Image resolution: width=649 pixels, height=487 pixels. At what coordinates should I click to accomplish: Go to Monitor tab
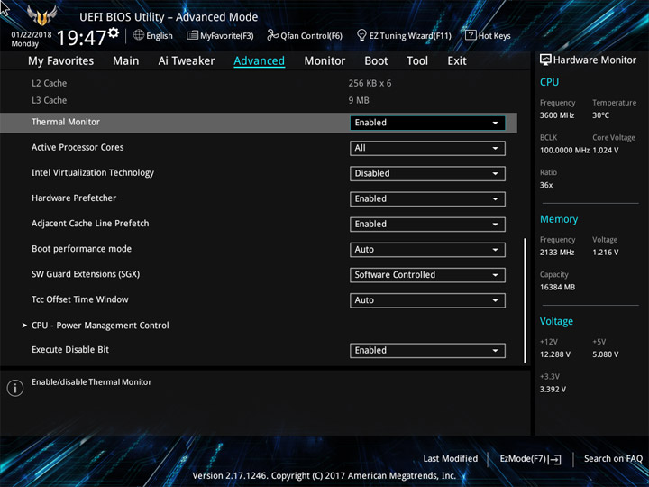(x=324, y=61)
